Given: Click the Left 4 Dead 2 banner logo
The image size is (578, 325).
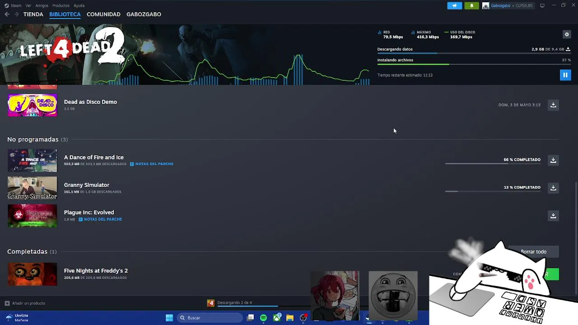Looking at the screenshot, I should coord(72,47).
